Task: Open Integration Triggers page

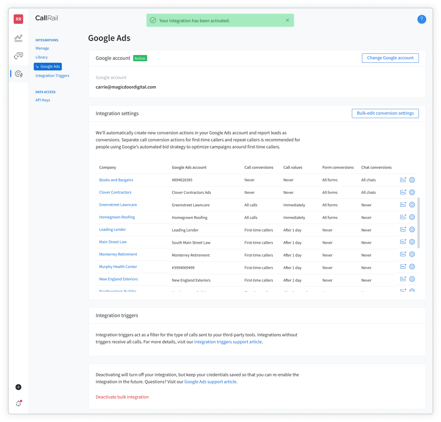Action: point(52,76)
